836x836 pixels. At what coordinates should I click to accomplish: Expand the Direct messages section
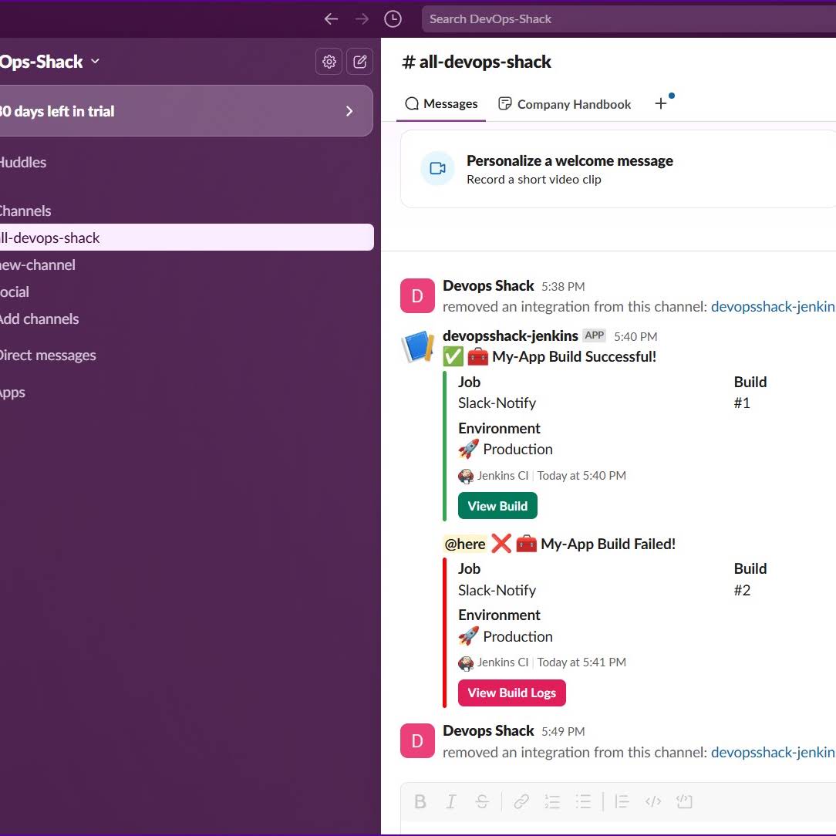[48, 355]
